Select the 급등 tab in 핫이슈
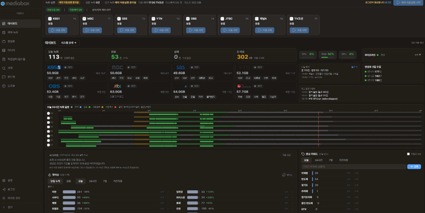This screenshot has height=213, width=425. coord(69,181)
